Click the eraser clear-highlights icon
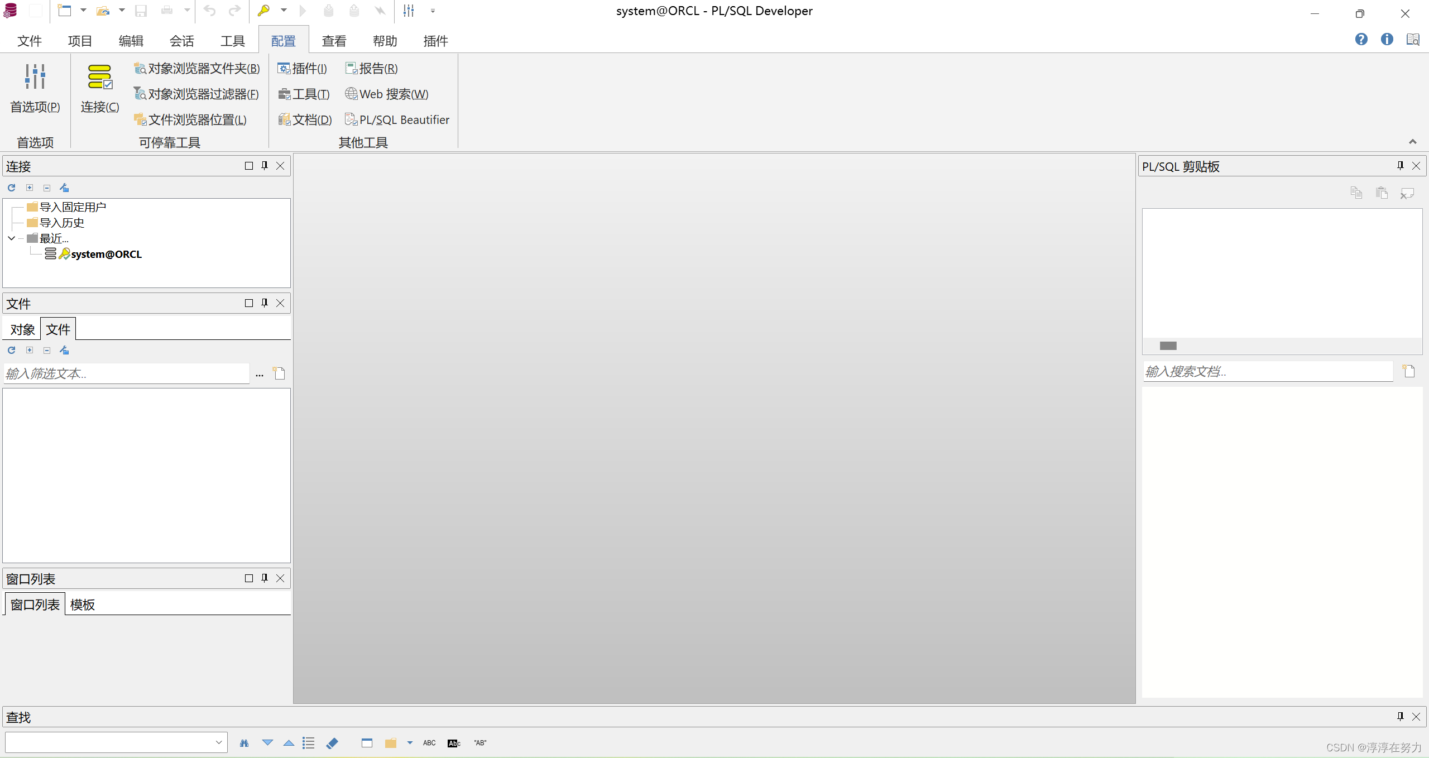 point(332,743)
